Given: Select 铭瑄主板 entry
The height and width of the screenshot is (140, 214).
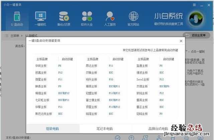Looking at the screenshot, I should point(91,114).
